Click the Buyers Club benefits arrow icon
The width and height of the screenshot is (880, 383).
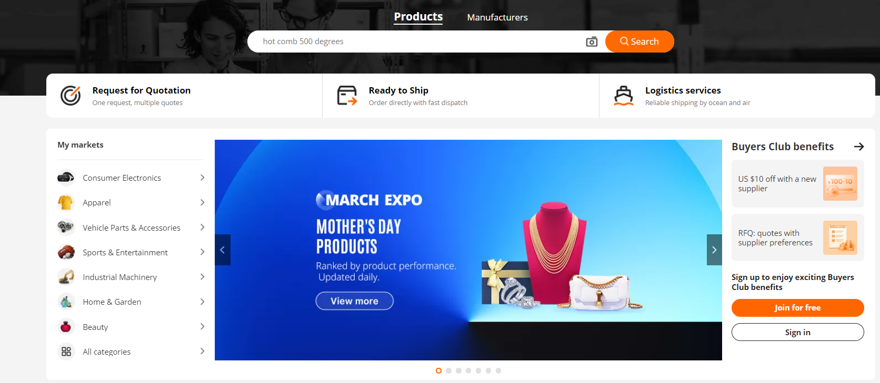(x=859, y=147)
